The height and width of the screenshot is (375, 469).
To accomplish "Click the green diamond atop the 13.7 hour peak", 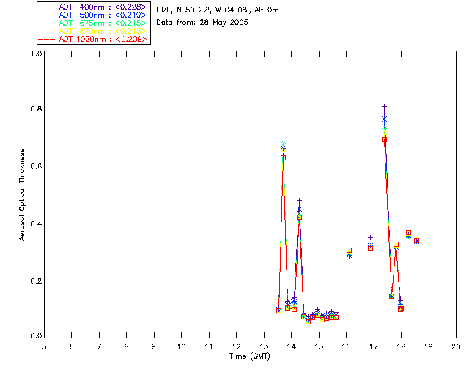I will coord(284,144).
